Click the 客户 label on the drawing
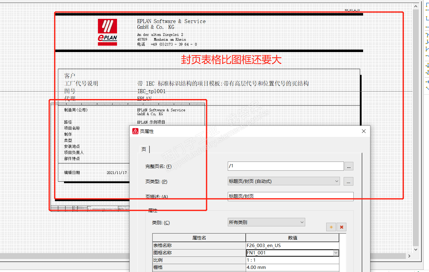The width and height of the screenshot is (429, 272). [x=70, y=75]
